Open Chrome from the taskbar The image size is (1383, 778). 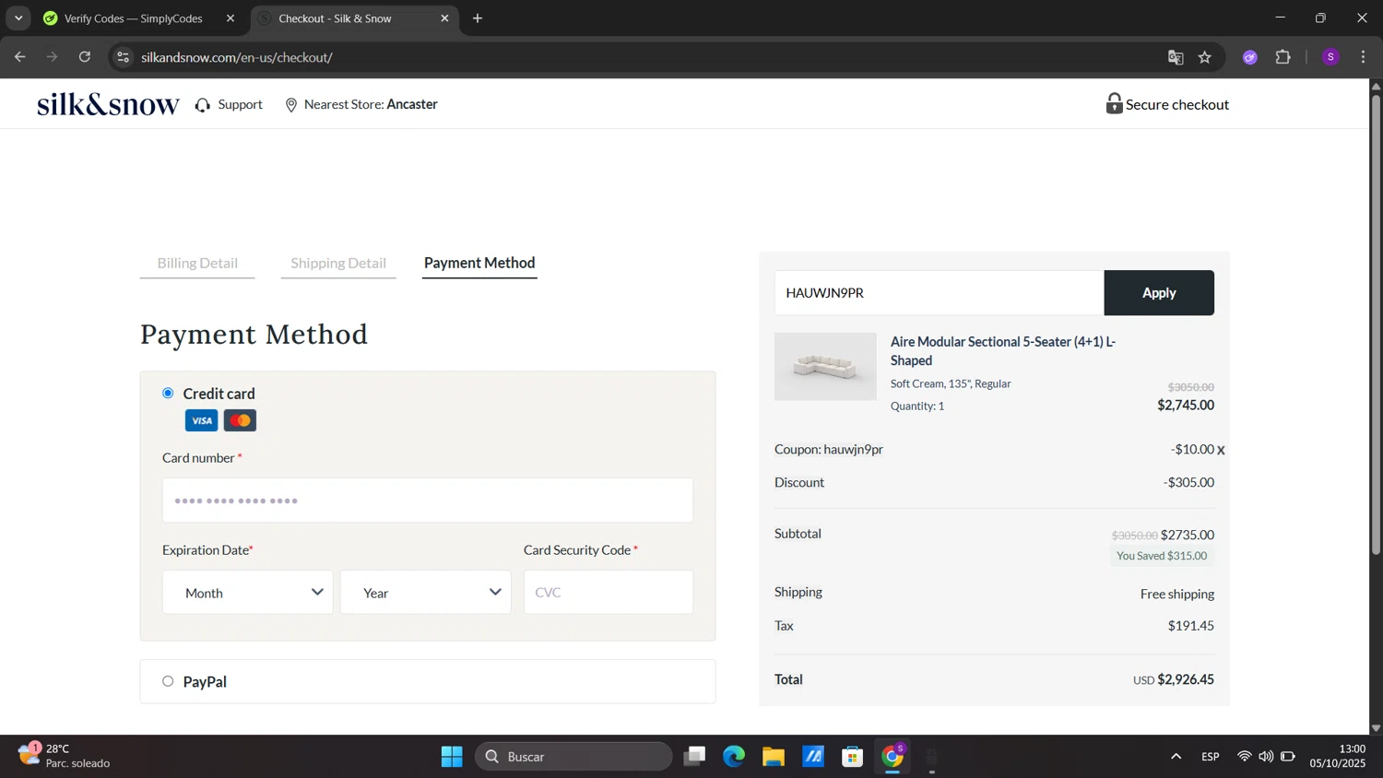click(x=892, y=757)
